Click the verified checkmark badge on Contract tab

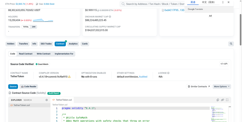pyautogui.click(x=66, y=41)
